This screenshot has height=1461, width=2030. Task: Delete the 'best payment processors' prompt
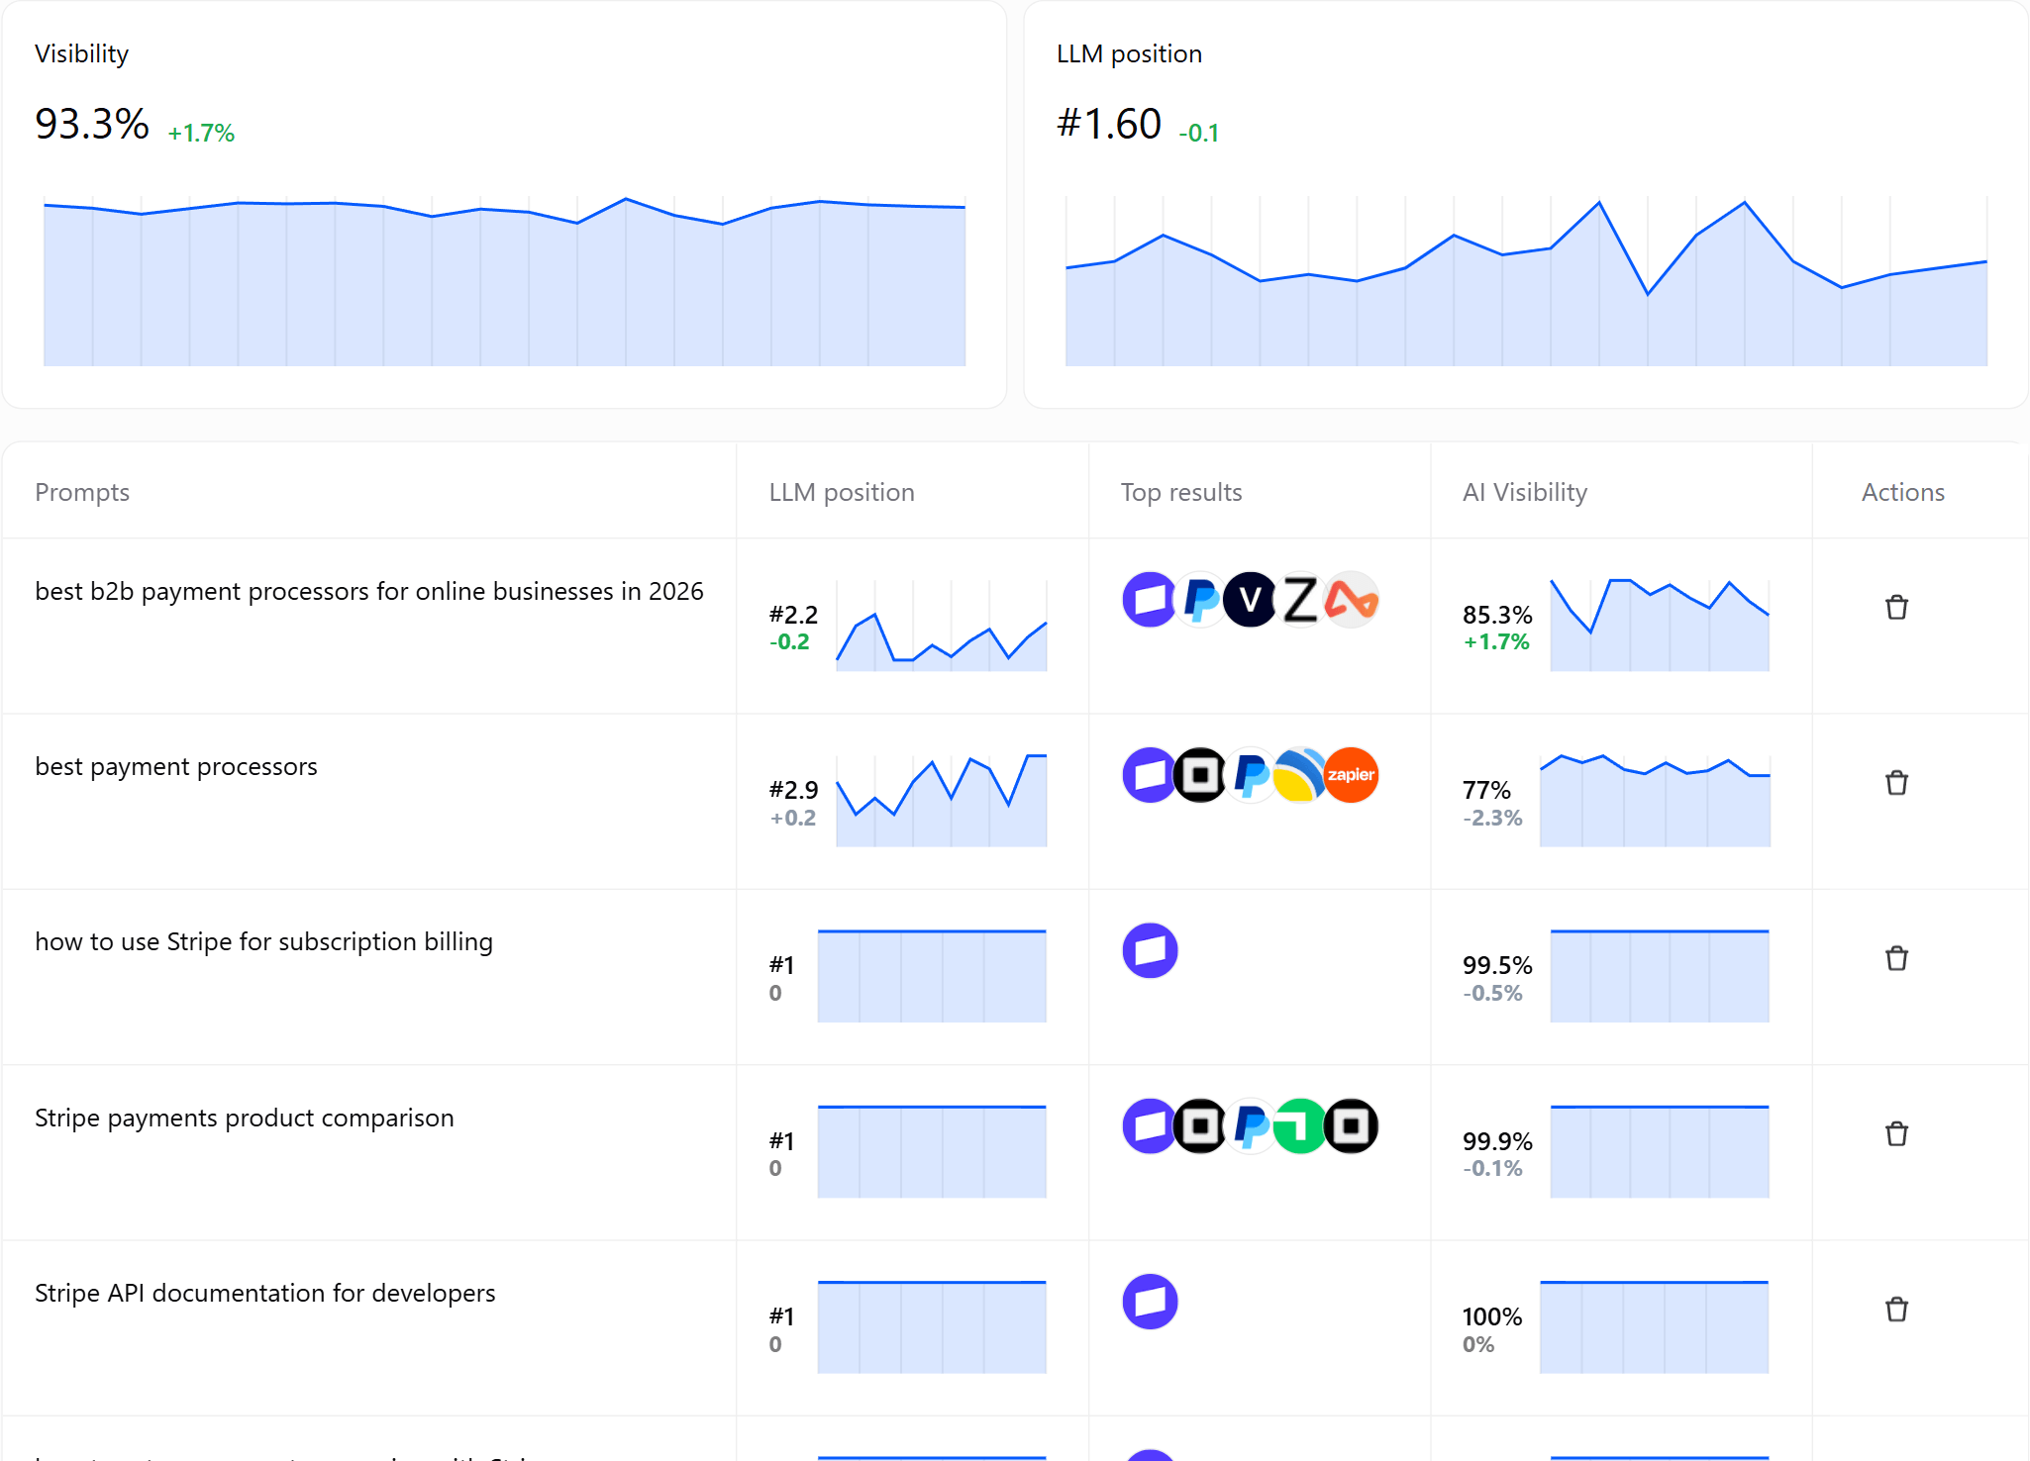tap(1896, 783)
